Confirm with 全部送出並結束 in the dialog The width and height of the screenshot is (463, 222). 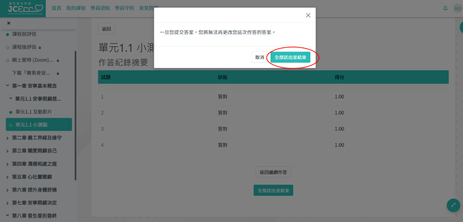coord(290,57)
